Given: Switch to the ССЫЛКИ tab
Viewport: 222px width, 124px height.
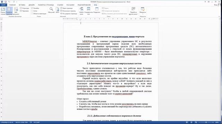Looking at the screenshot, I should [x=60, y=5].
